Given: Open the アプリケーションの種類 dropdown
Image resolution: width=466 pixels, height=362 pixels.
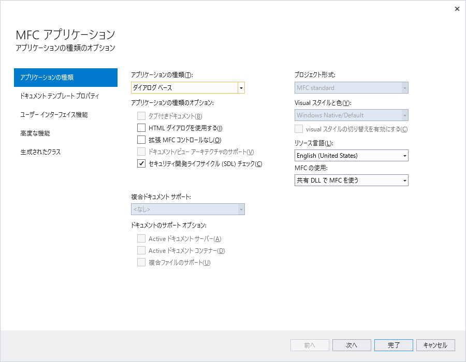Looking at the screenshot, I should [x=241, y=87].
